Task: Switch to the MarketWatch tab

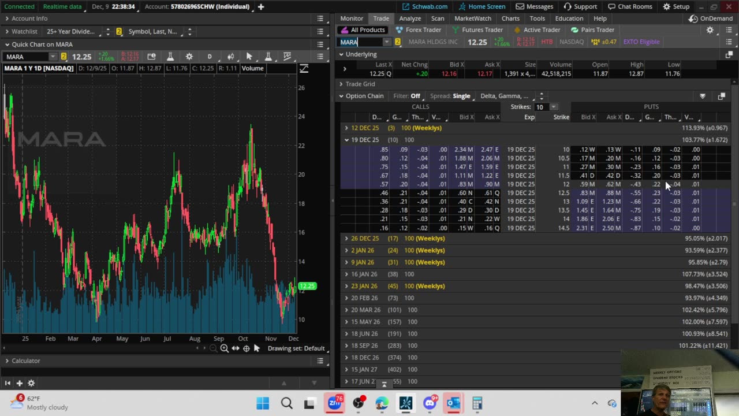Action: click(x=473, y=18)
